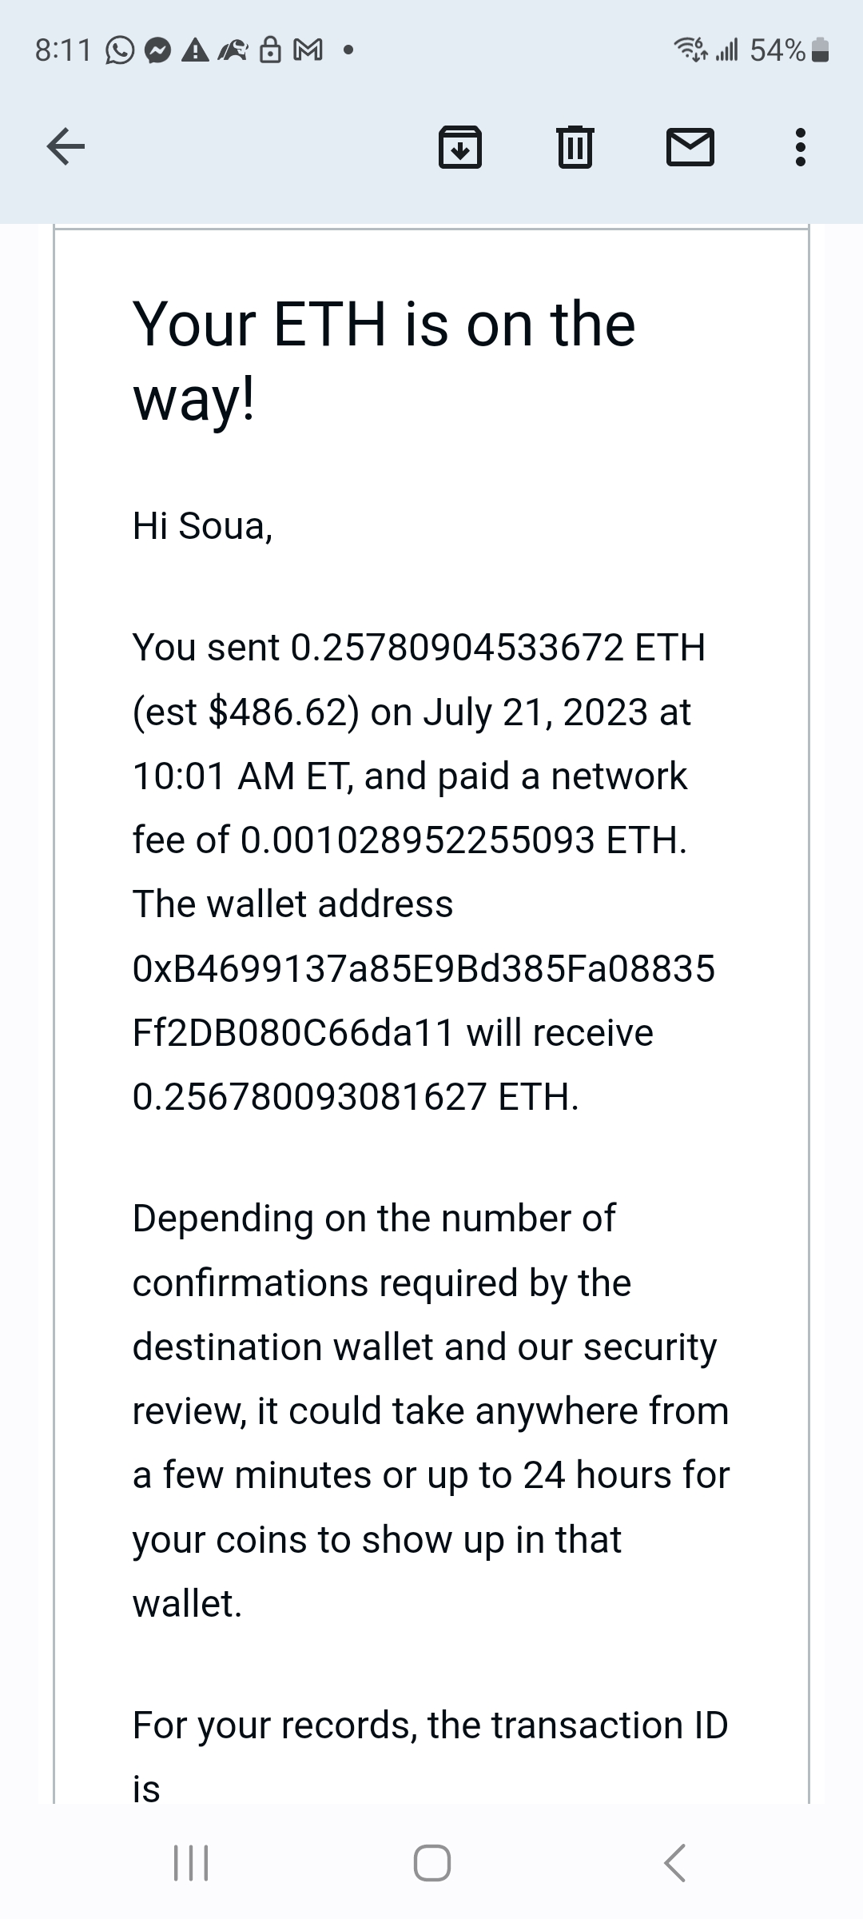Tap the cellular signal strength icon
This screenshot has width=863, height=1919.
coord(726,50)
